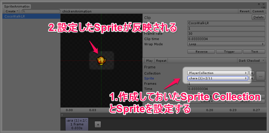The width and height of the screenshot is (269, 133).
Task: Click the chickenAnimation title text
Action: 77,11
